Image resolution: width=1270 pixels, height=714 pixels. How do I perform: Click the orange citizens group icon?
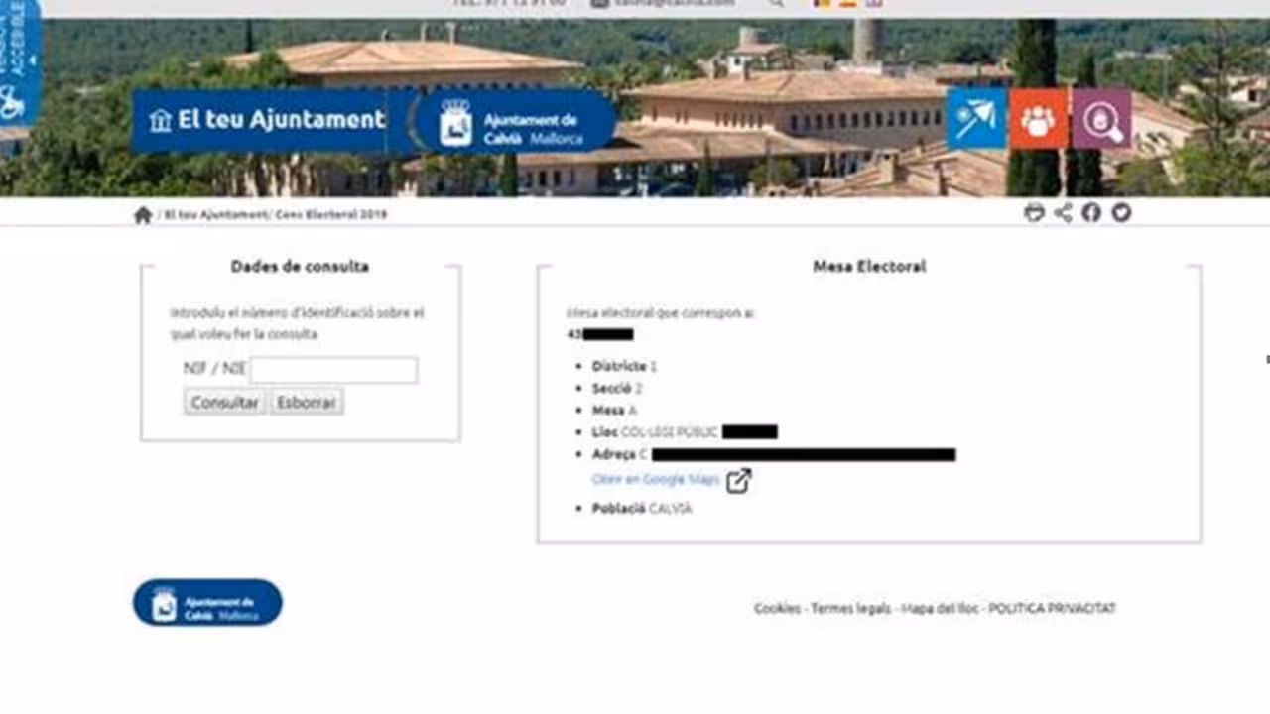coord(1038,120)
